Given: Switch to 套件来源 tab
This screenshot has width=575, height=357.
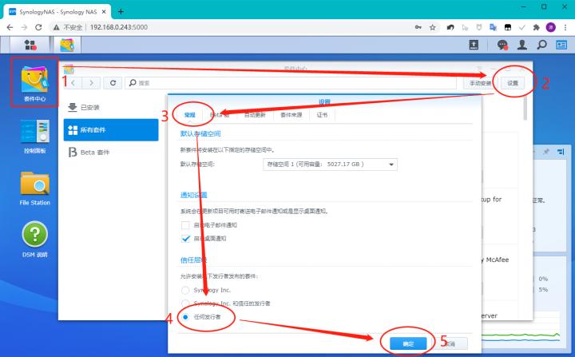Looking at the screenshot, I should pos(291,115).
